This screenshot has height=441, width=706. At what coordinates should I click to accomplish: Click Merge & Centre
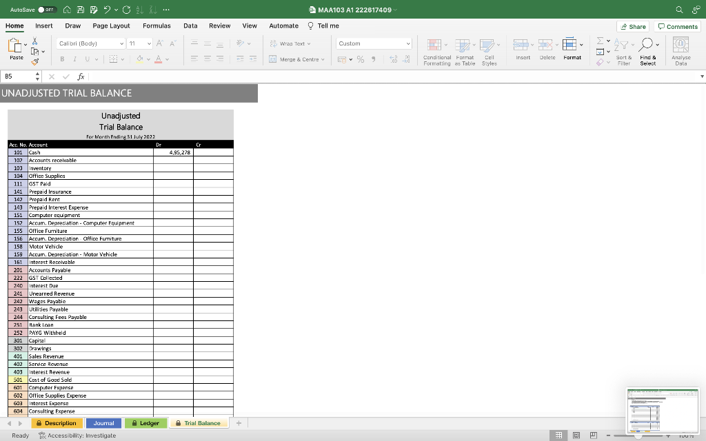(x=294, y=59)
